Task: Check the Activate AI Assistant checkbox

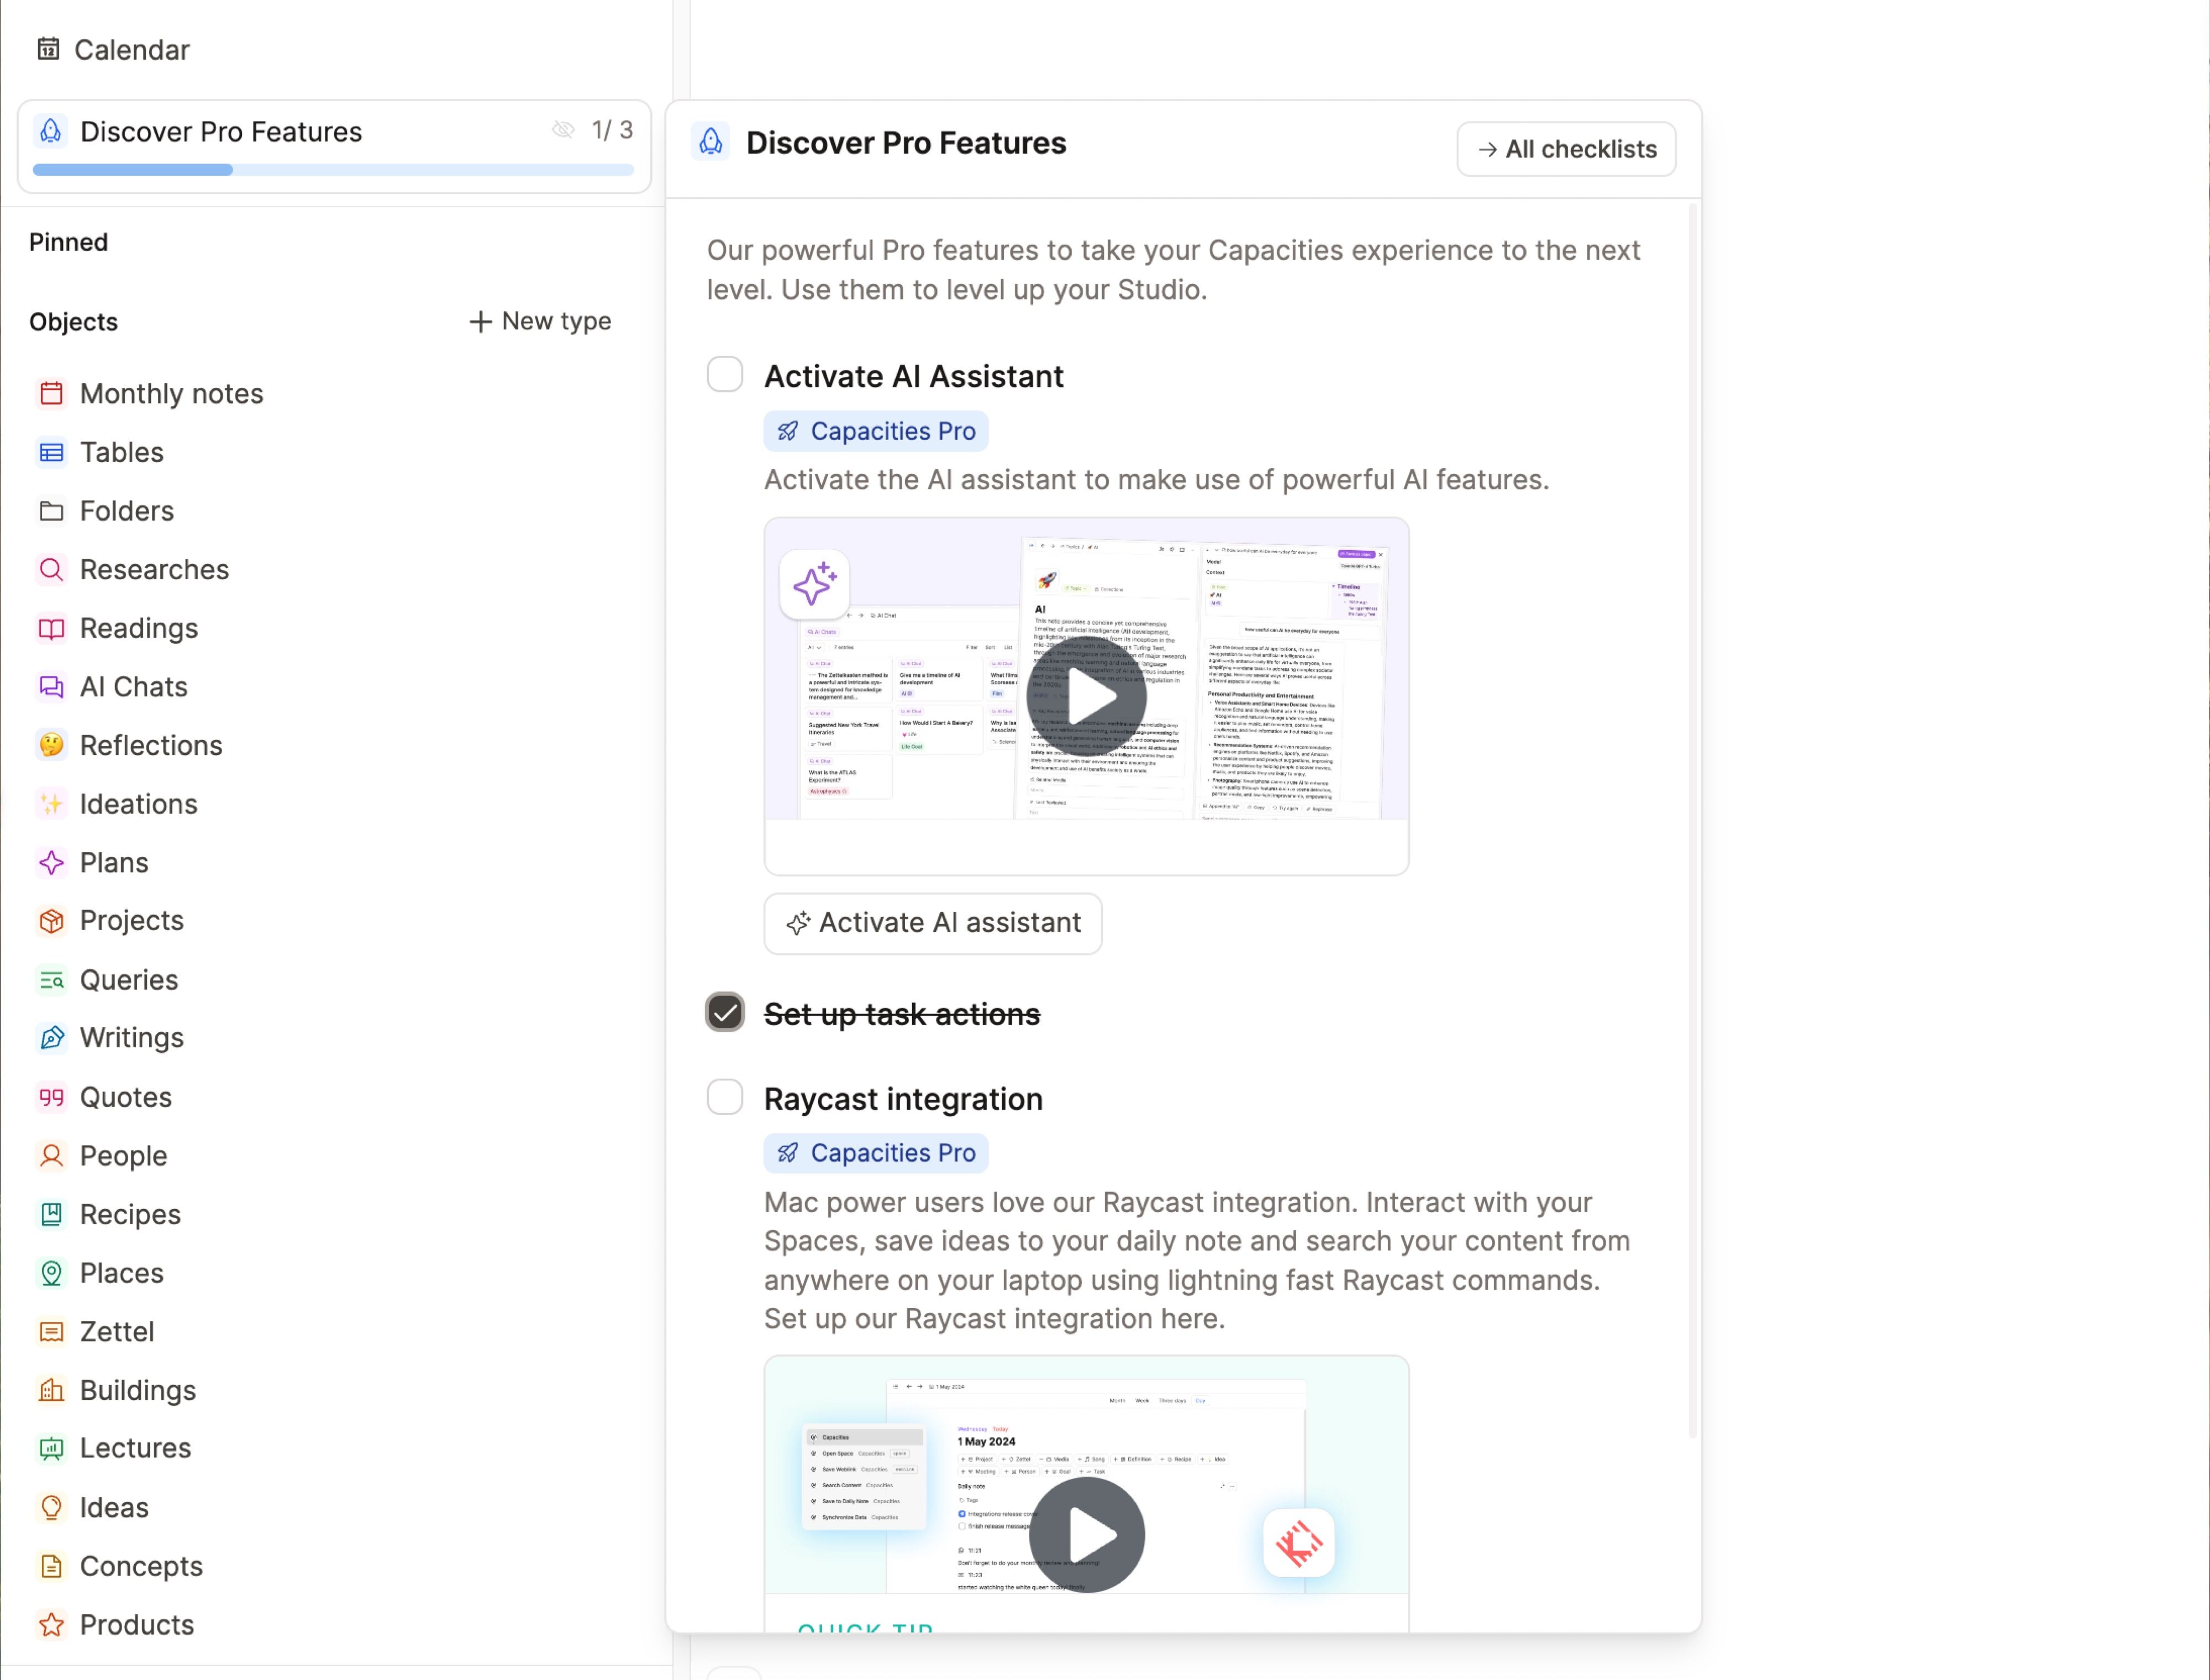Action: point(725,375)
